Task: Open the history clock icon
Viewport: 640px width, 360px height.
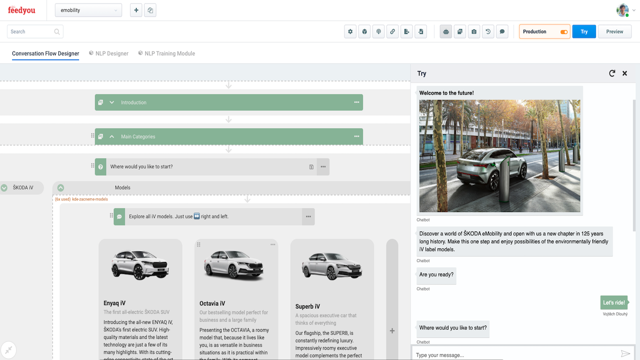Action: tap(488, 31)
